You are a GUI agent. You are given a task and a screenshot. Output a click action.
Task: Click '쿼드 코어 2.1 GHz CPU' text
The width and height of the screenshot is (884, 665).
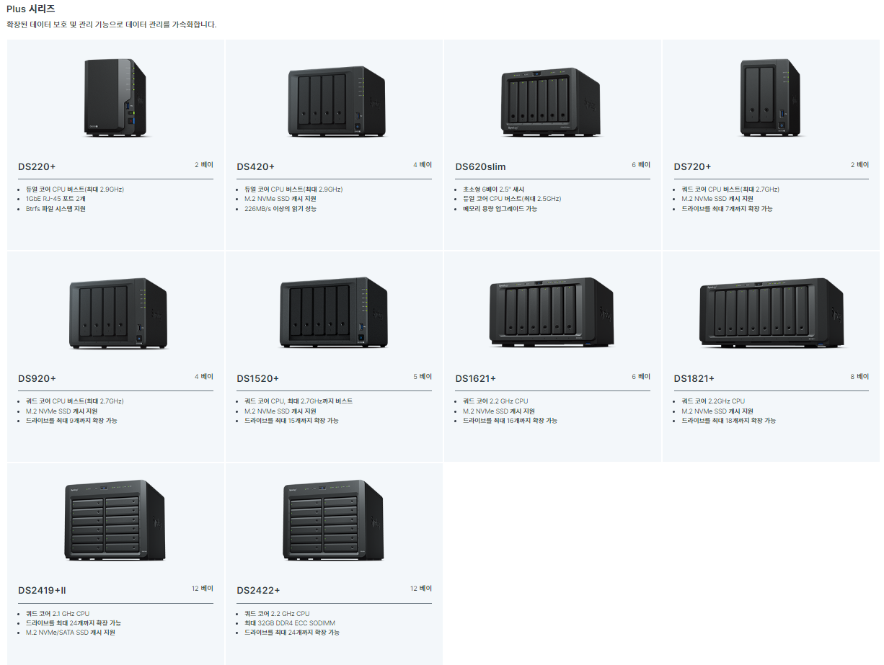tap(58, 614)
